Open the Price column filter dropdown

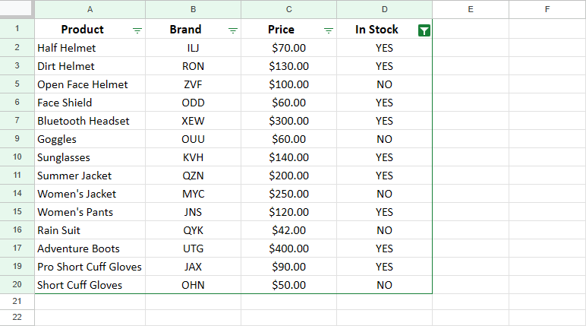[x=329, y=30]
